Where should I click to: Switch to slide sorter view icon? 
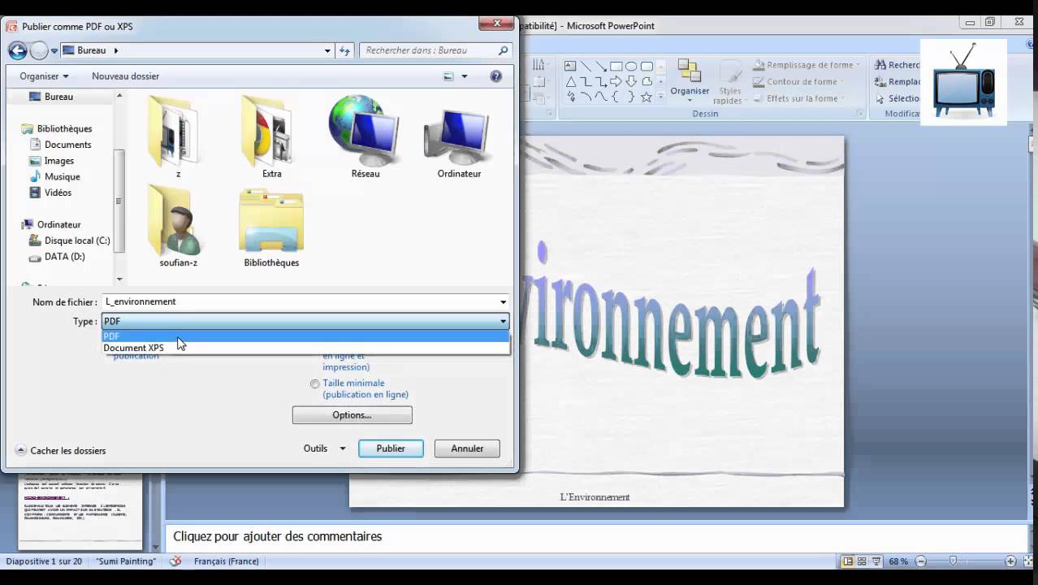(x=862, y=561)
